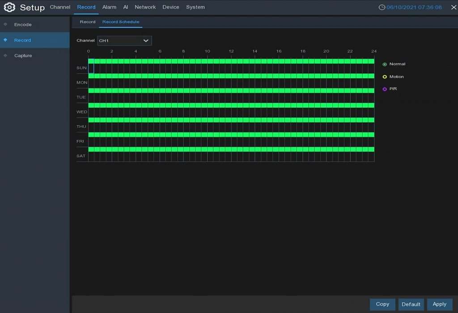
Task: Open the Channel dropdown showing CH1
Action: click(124, 40)
